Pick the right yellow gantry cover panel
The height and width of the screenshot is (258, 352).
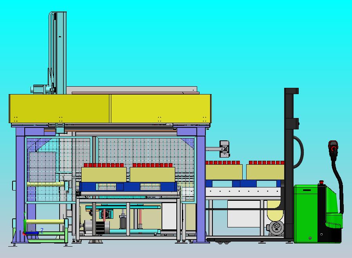click(161, 109)
